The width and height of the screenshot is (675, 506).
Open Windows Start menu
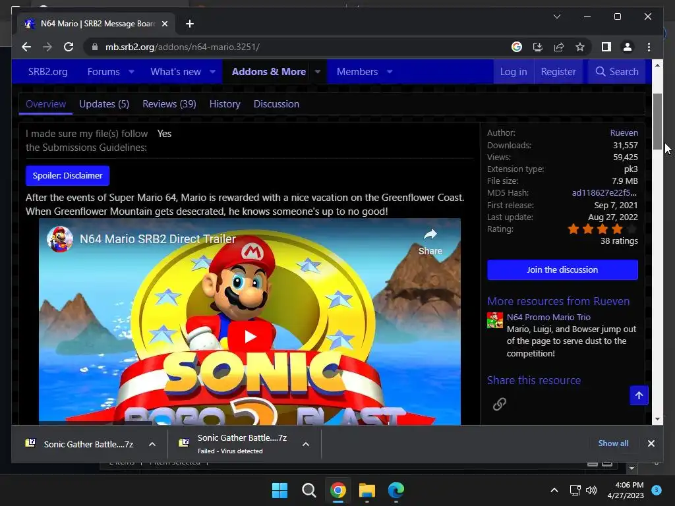279,490
